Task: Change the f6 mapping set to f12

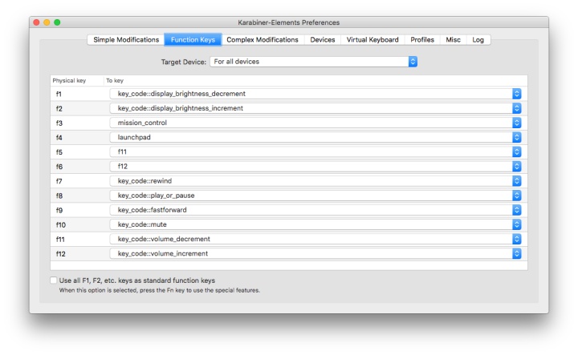Action: pos(315,166)
